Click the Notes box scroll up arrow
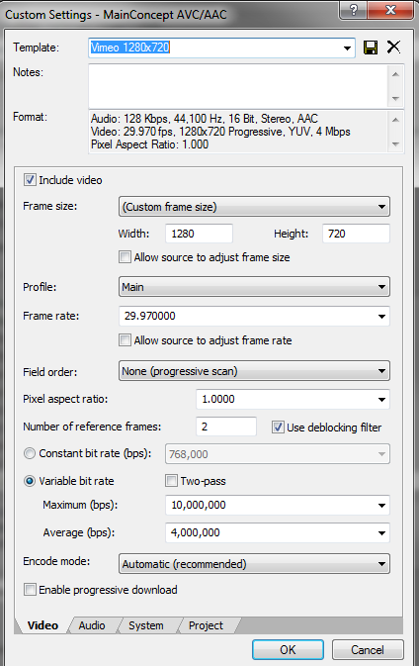Image resolution: width=419 pixels, height=666 pixels. pos(395,74)
